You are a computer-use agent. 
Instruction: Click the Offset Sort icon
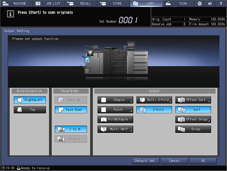(x=181, y=100)
